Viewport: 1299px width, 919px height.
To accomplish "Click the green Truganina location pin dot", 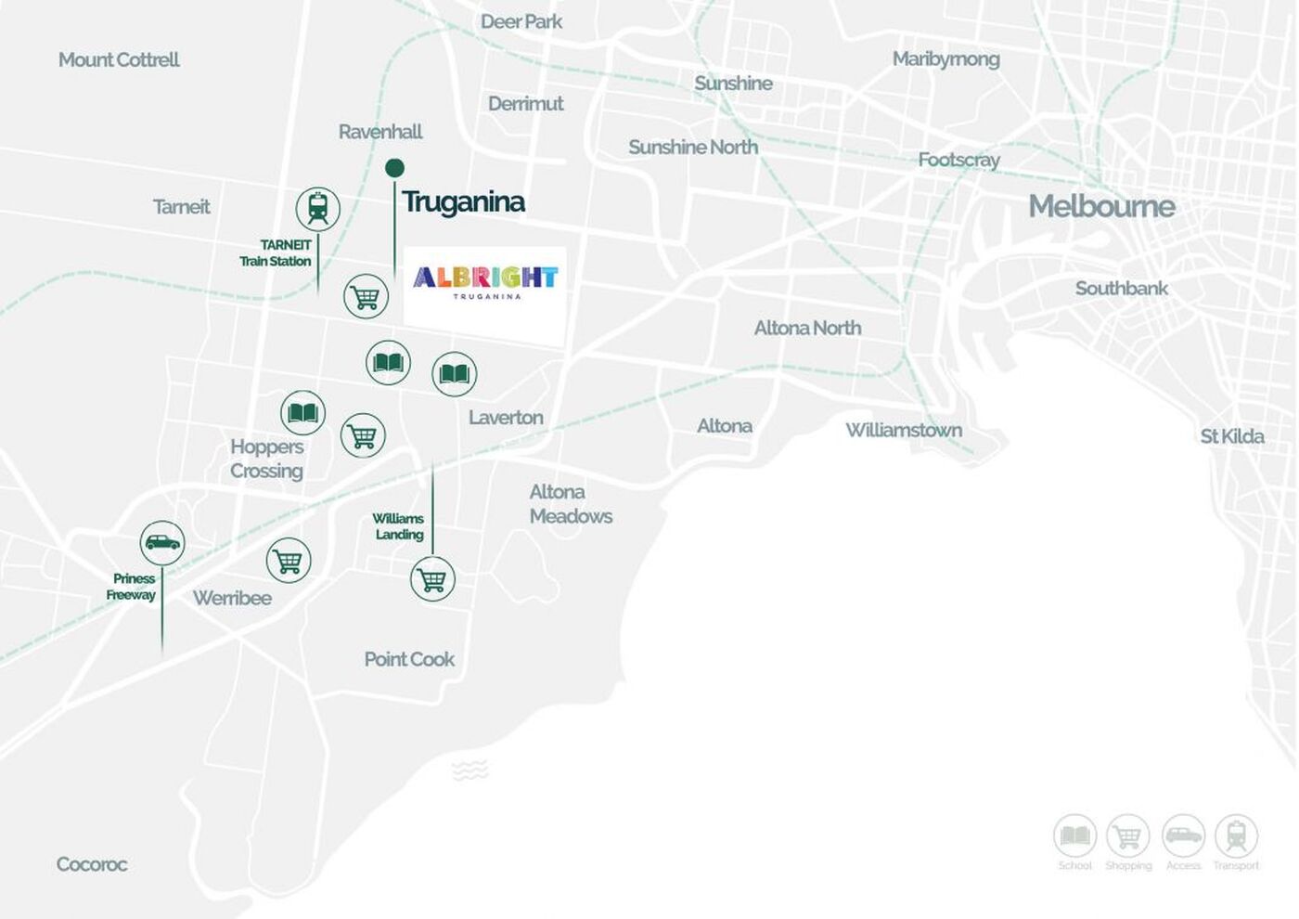I will coord(394,168).
